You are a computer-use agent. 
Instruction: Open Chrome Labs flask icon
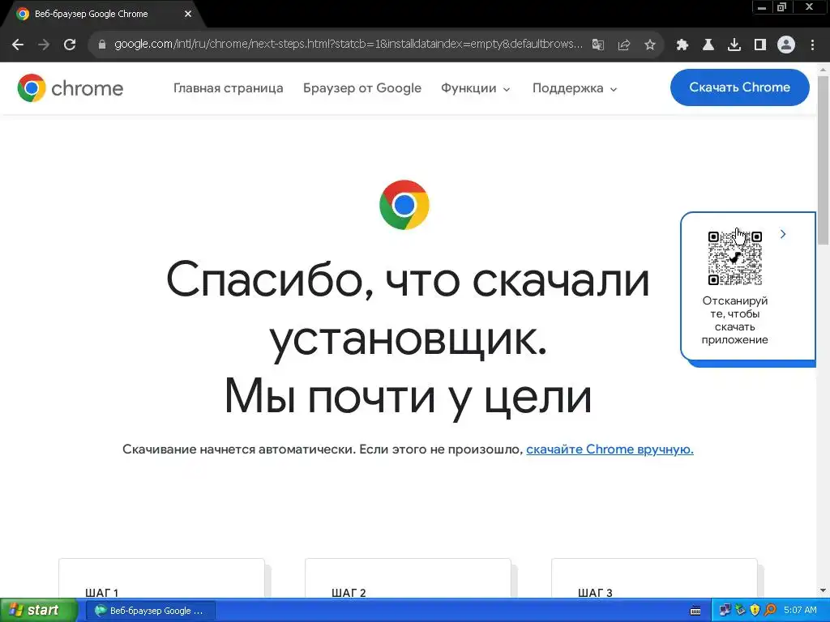click(x=708, y=45)
